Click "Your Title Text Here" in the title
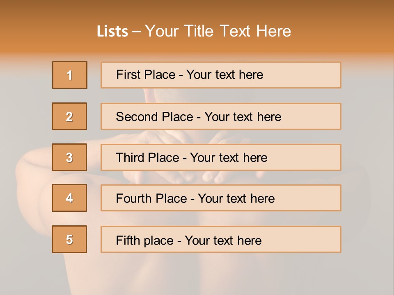Image resolution: width=394 pixels, height=295 pixels. 218,31
